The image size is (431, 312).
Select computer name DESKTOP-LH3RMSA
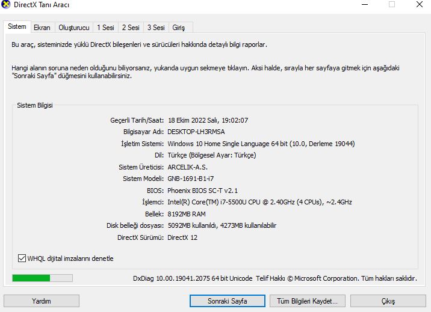(196, 132)
